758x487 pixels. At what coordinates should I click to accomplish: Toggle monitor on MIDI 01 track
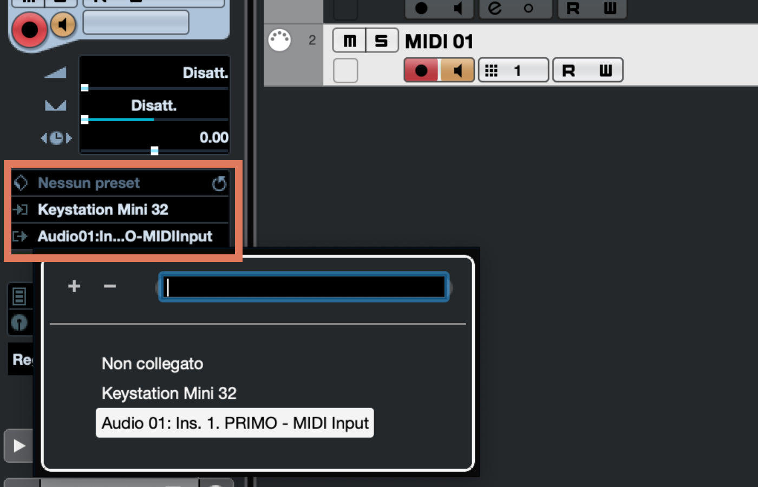(x=458, y=70)
